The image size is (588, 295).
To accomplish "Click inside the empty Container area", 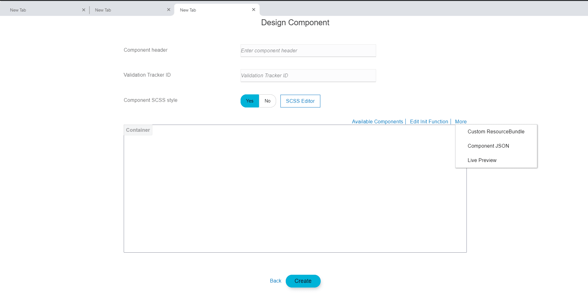I will pos(295,193).
